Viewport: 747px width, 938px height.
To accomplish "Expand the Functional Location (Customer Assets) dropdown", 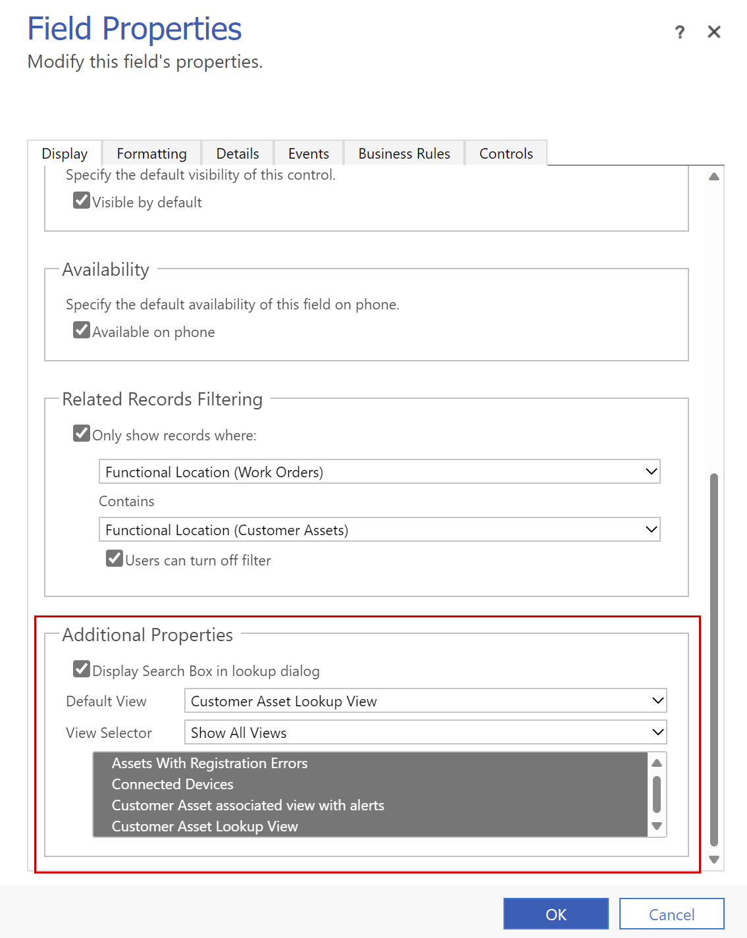I will [x=650, y=529].
